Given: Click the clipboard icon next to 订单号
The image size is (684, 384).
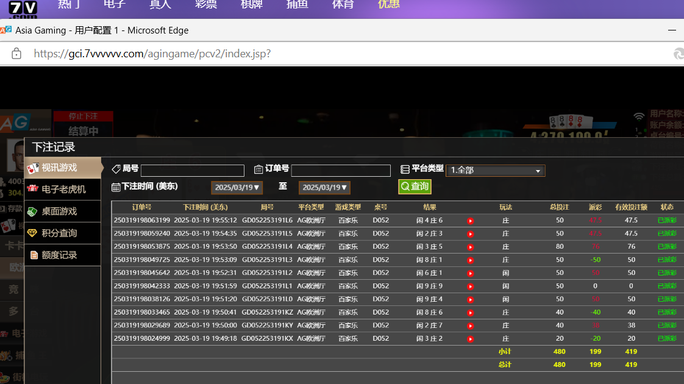Looking at the screenshot, I should tap(258, 169).
